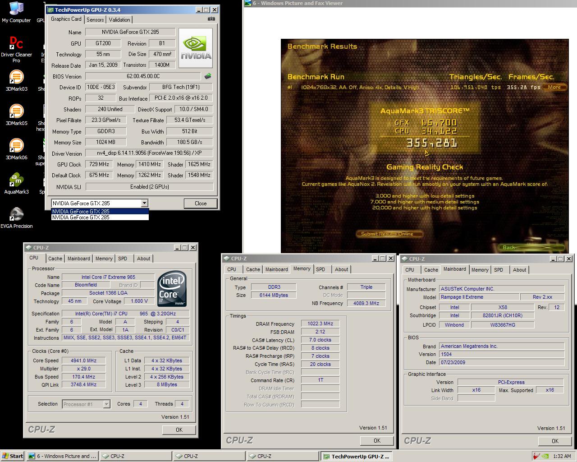Click the BIOS save chip icon in GPU-Z

click(x=208, y=76)
